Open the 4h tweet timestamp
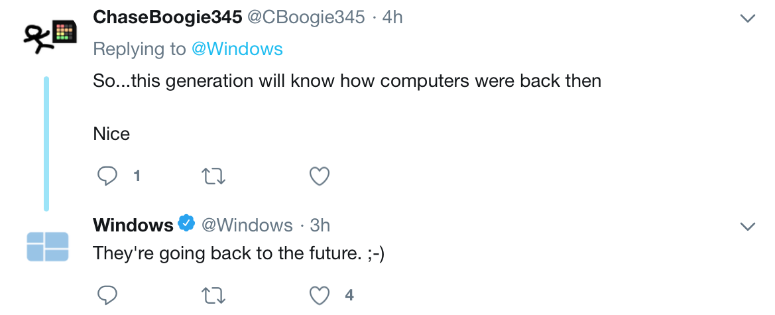Screen dimensions: 775x315 [392, 17]
